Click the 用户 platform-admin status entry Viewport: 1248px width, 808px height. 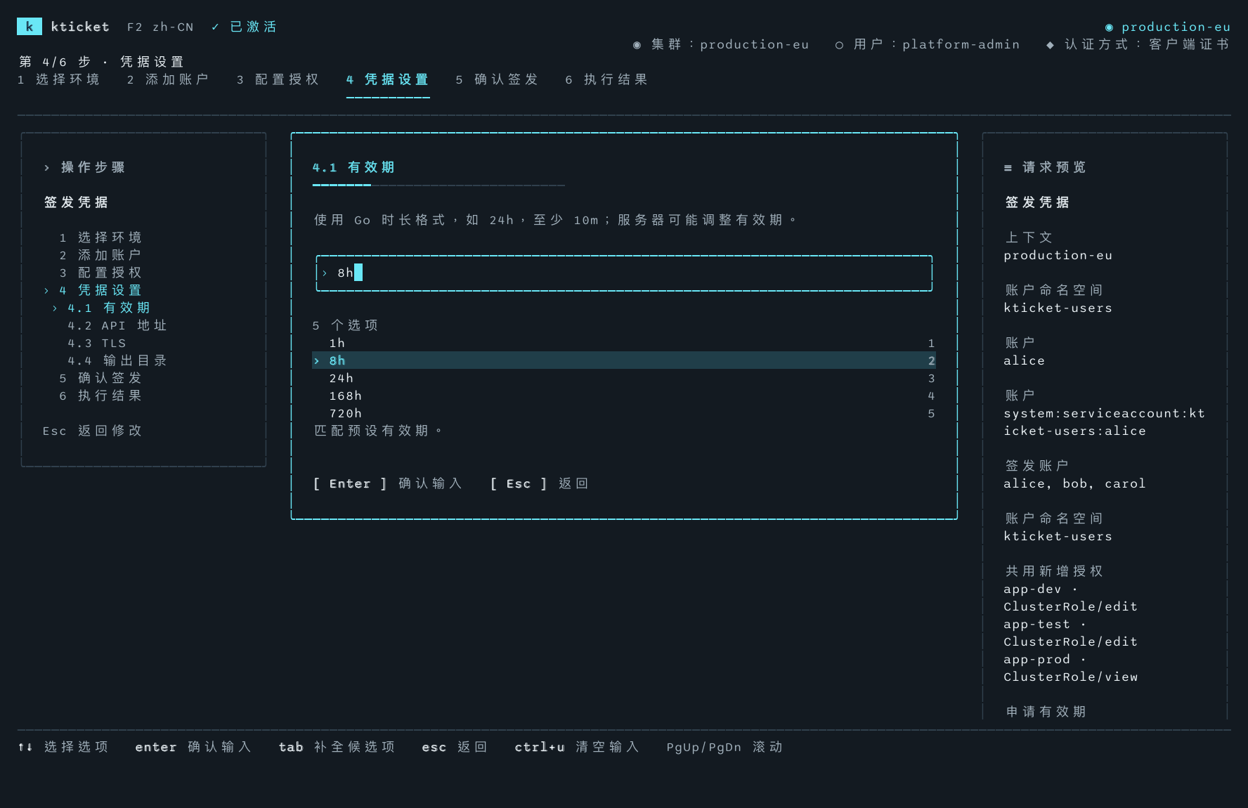click(927, 44)
